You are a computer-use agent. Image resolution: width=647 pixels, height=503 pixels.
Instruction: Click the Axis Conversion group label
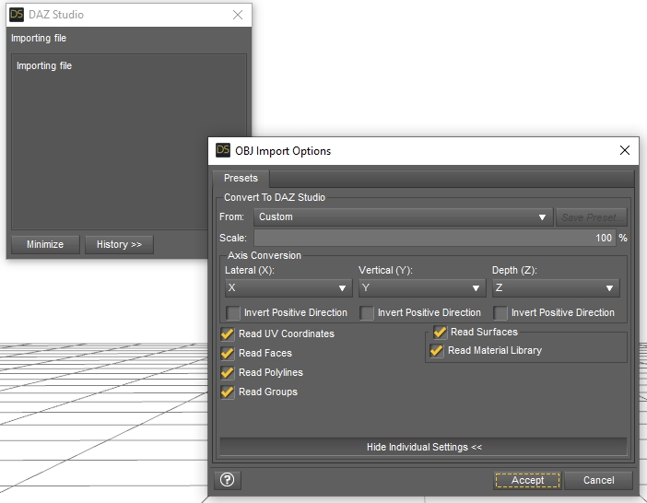[265, 255]
